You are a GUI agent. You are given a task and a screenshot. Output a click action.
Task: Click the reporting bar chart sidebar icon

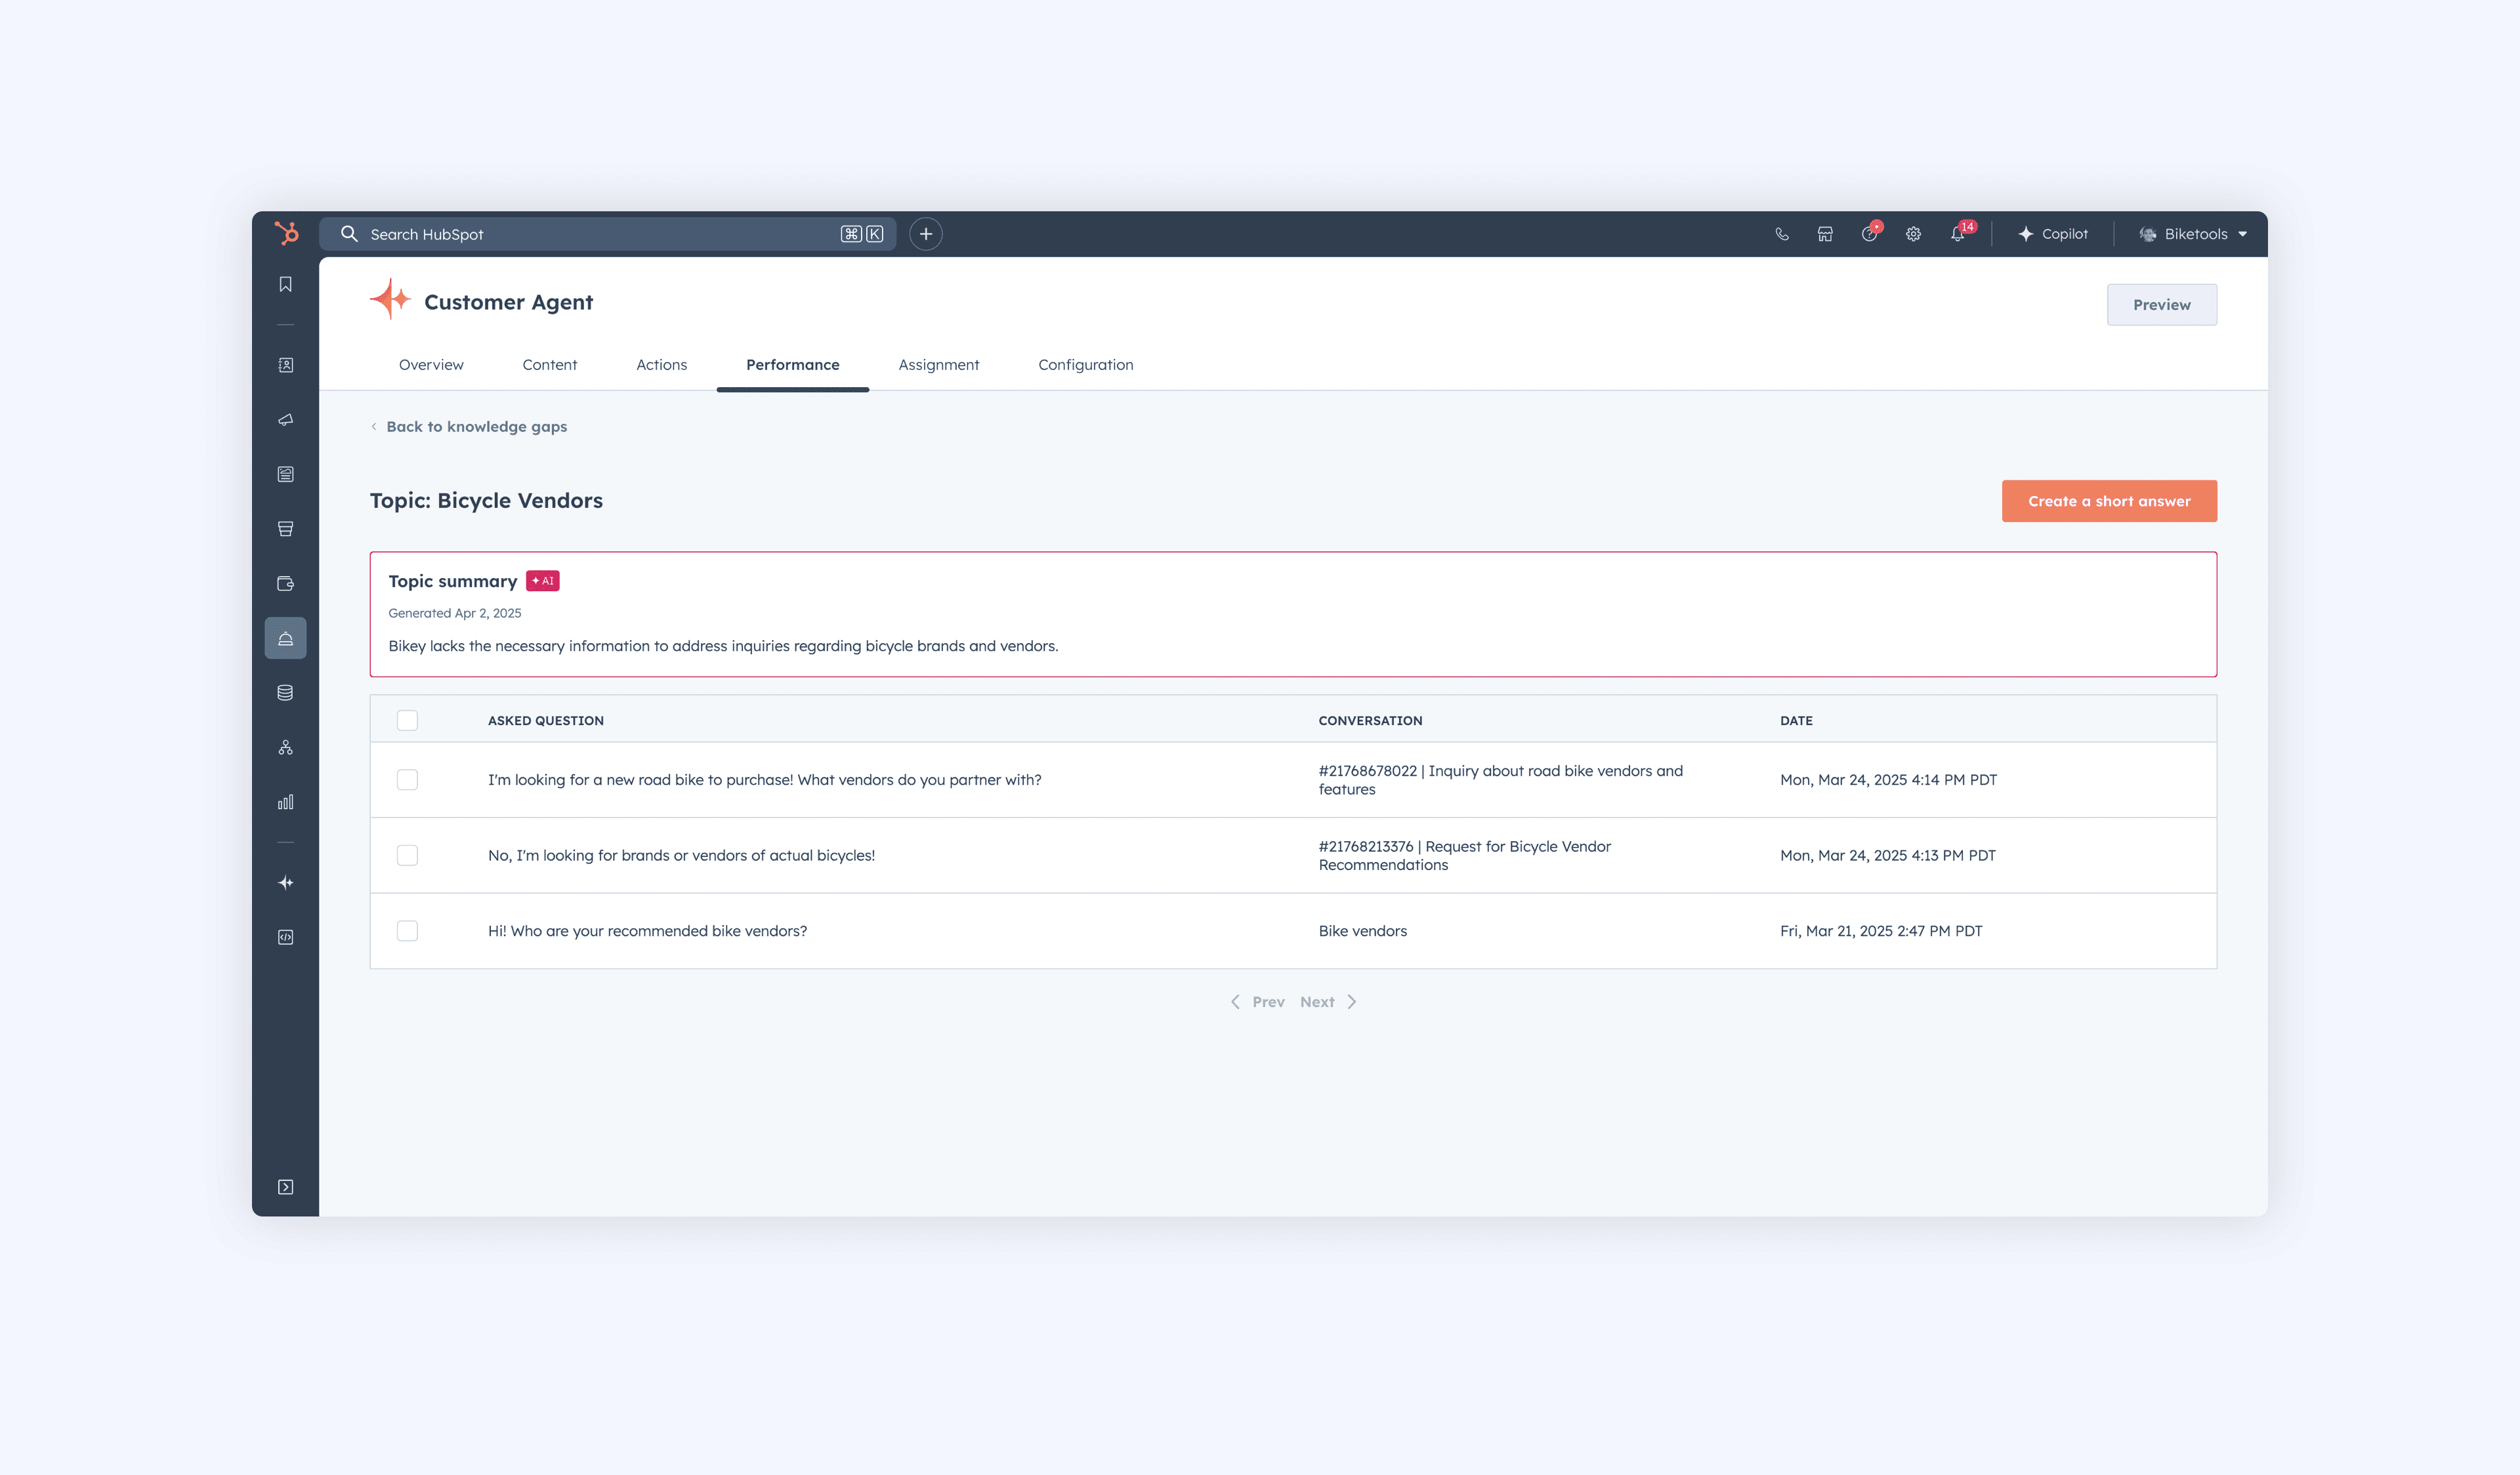coord(285,802)
